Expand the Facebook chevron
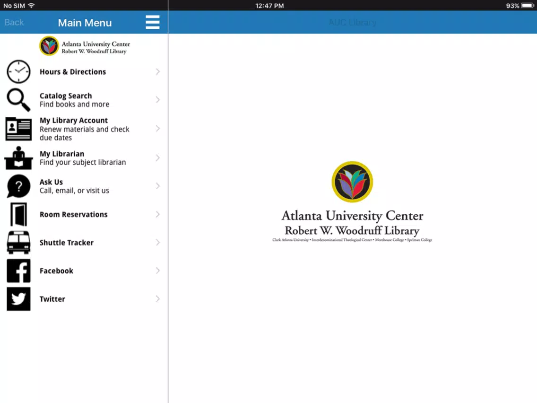This screenshot has height=403, width=537. click(157, 271)
